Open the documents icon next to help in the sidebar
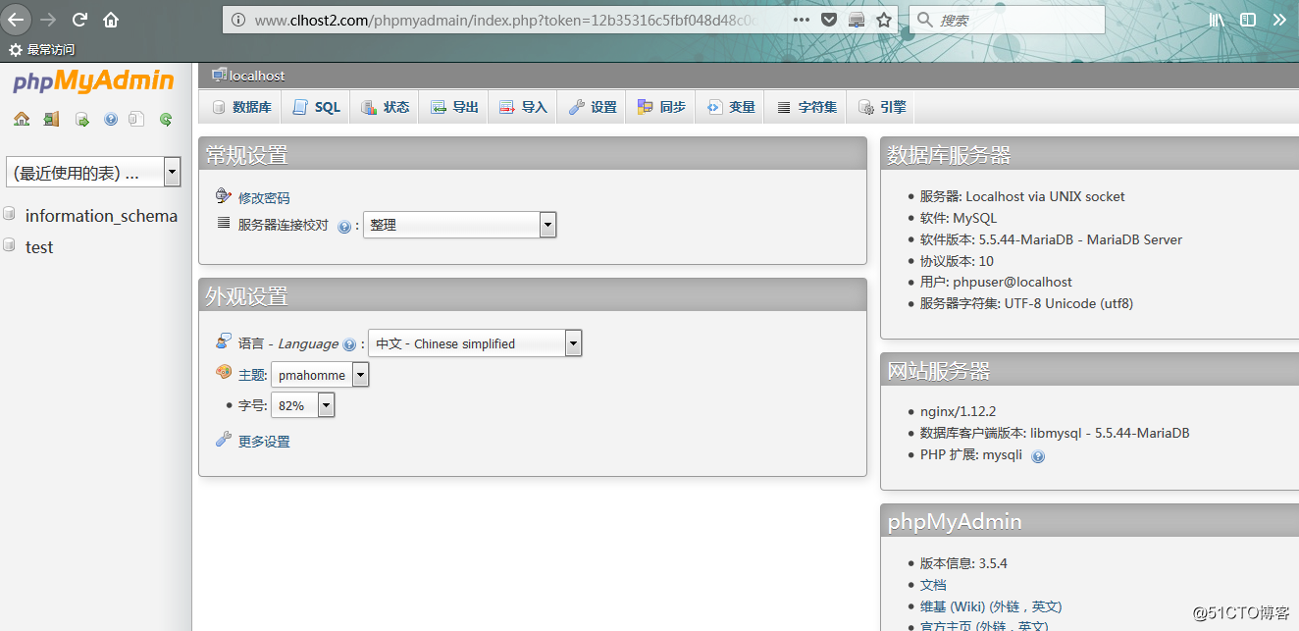This screenshot has width=1299, height=631. coord(136,119)
